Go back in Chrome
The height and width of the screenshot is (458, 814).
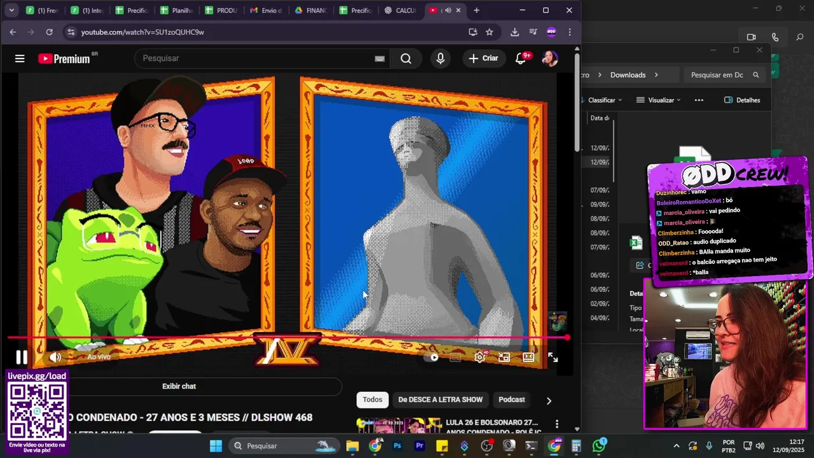13,32
